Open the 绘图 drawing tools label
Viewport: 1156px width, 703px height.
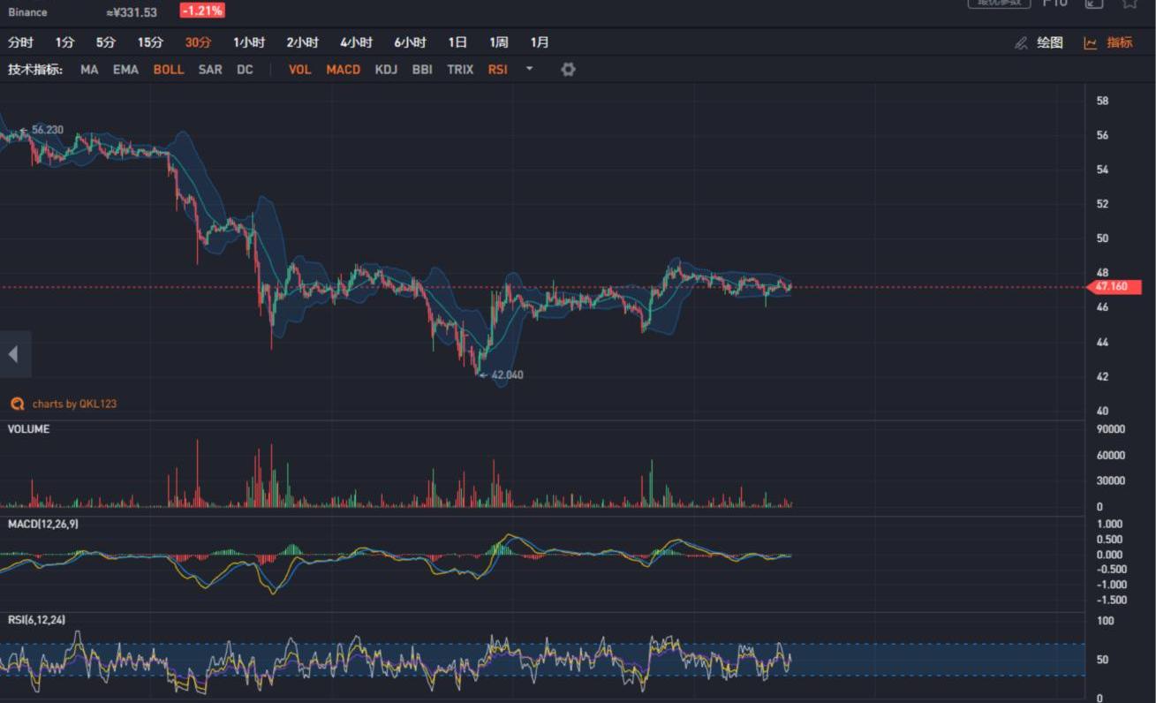point(1050,42)
